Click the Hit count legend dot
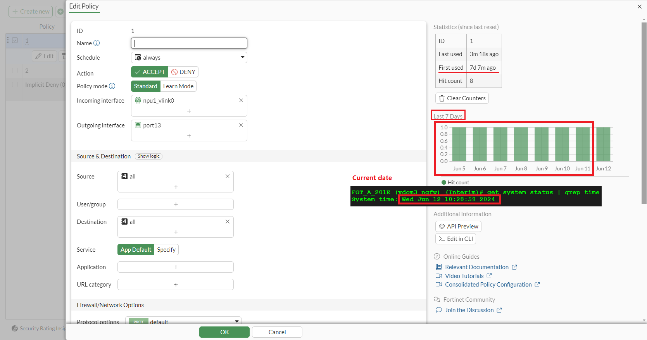 [x=444, y=182]
